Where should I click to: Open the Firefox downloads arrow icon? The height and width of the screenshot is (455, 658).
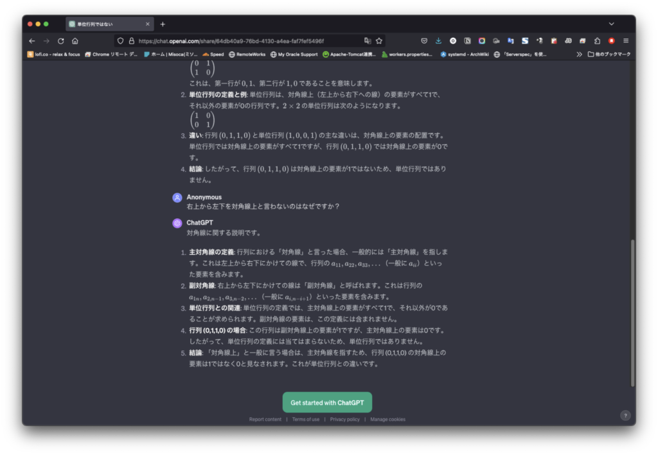(x=439, y=40)
